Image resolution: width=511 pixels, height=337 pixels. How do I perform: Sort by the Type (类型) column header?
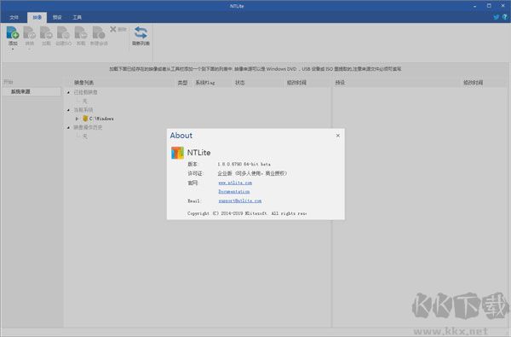point(182,83)
